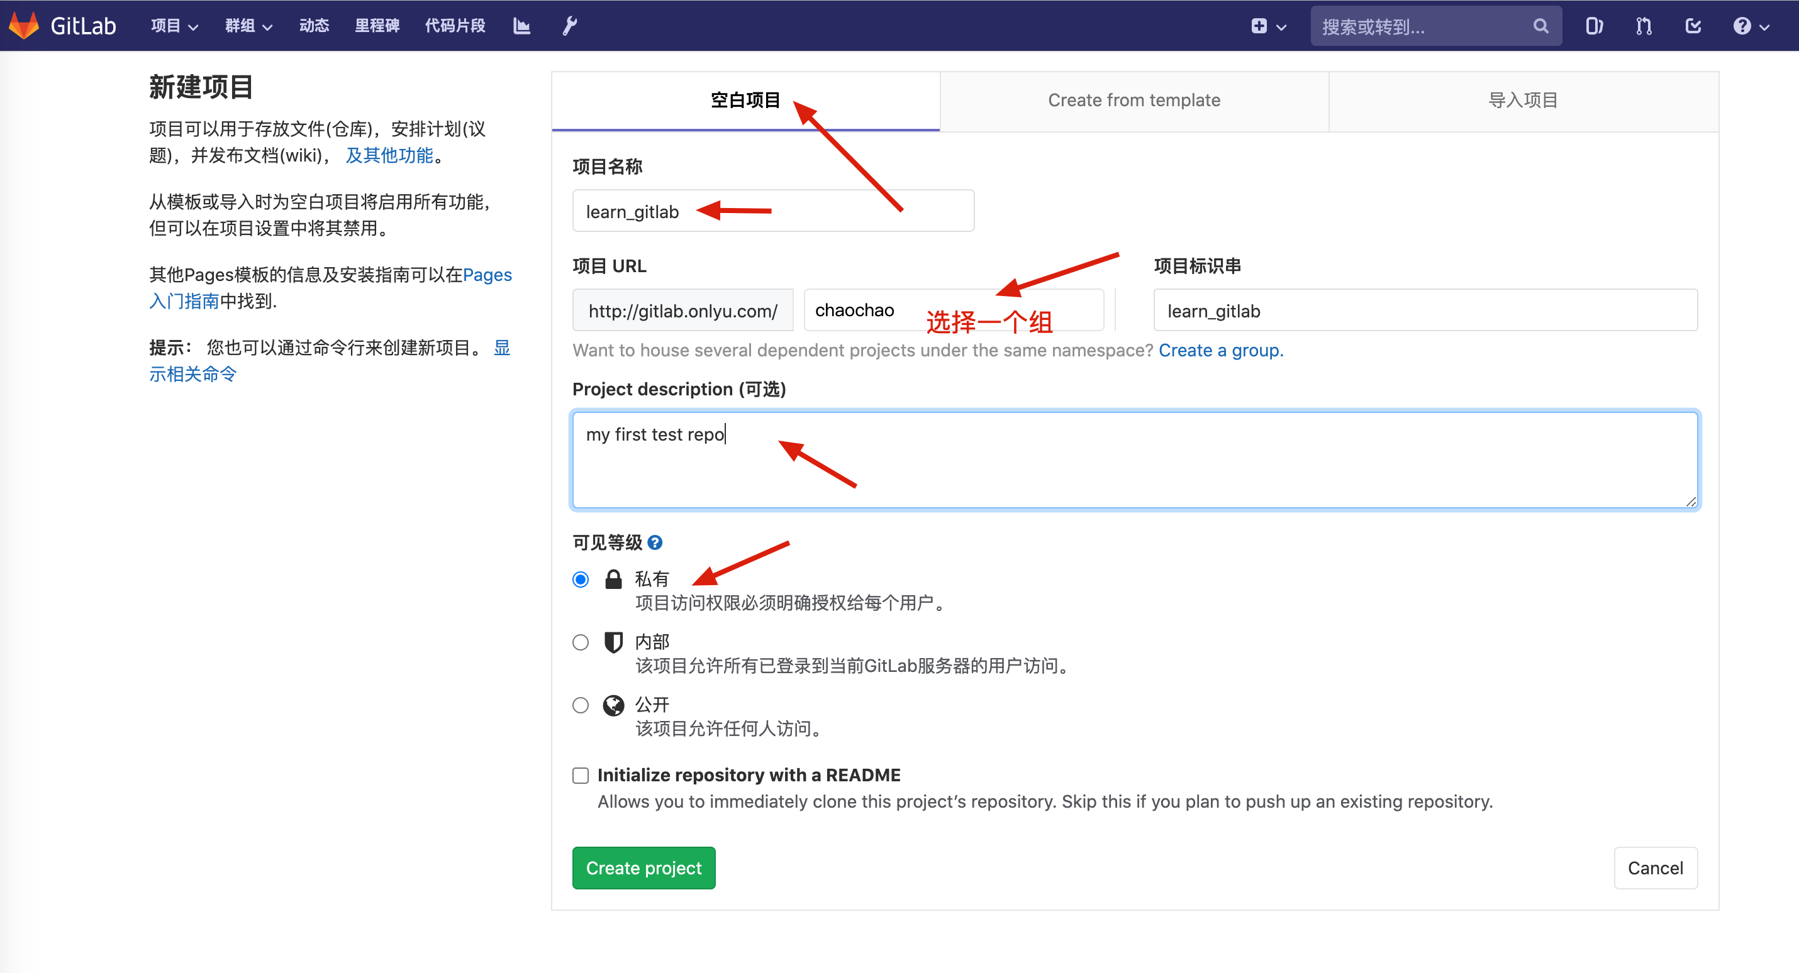Click the GitLab fox logo

(24, 26)
